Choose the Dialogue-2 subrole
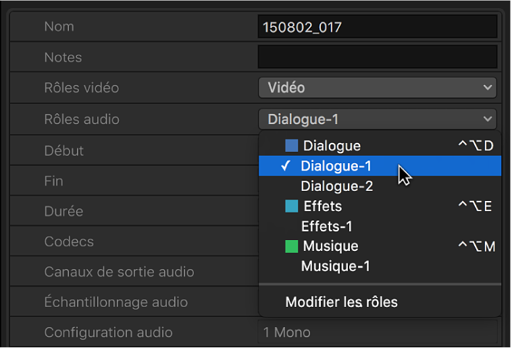 [336, 186]
